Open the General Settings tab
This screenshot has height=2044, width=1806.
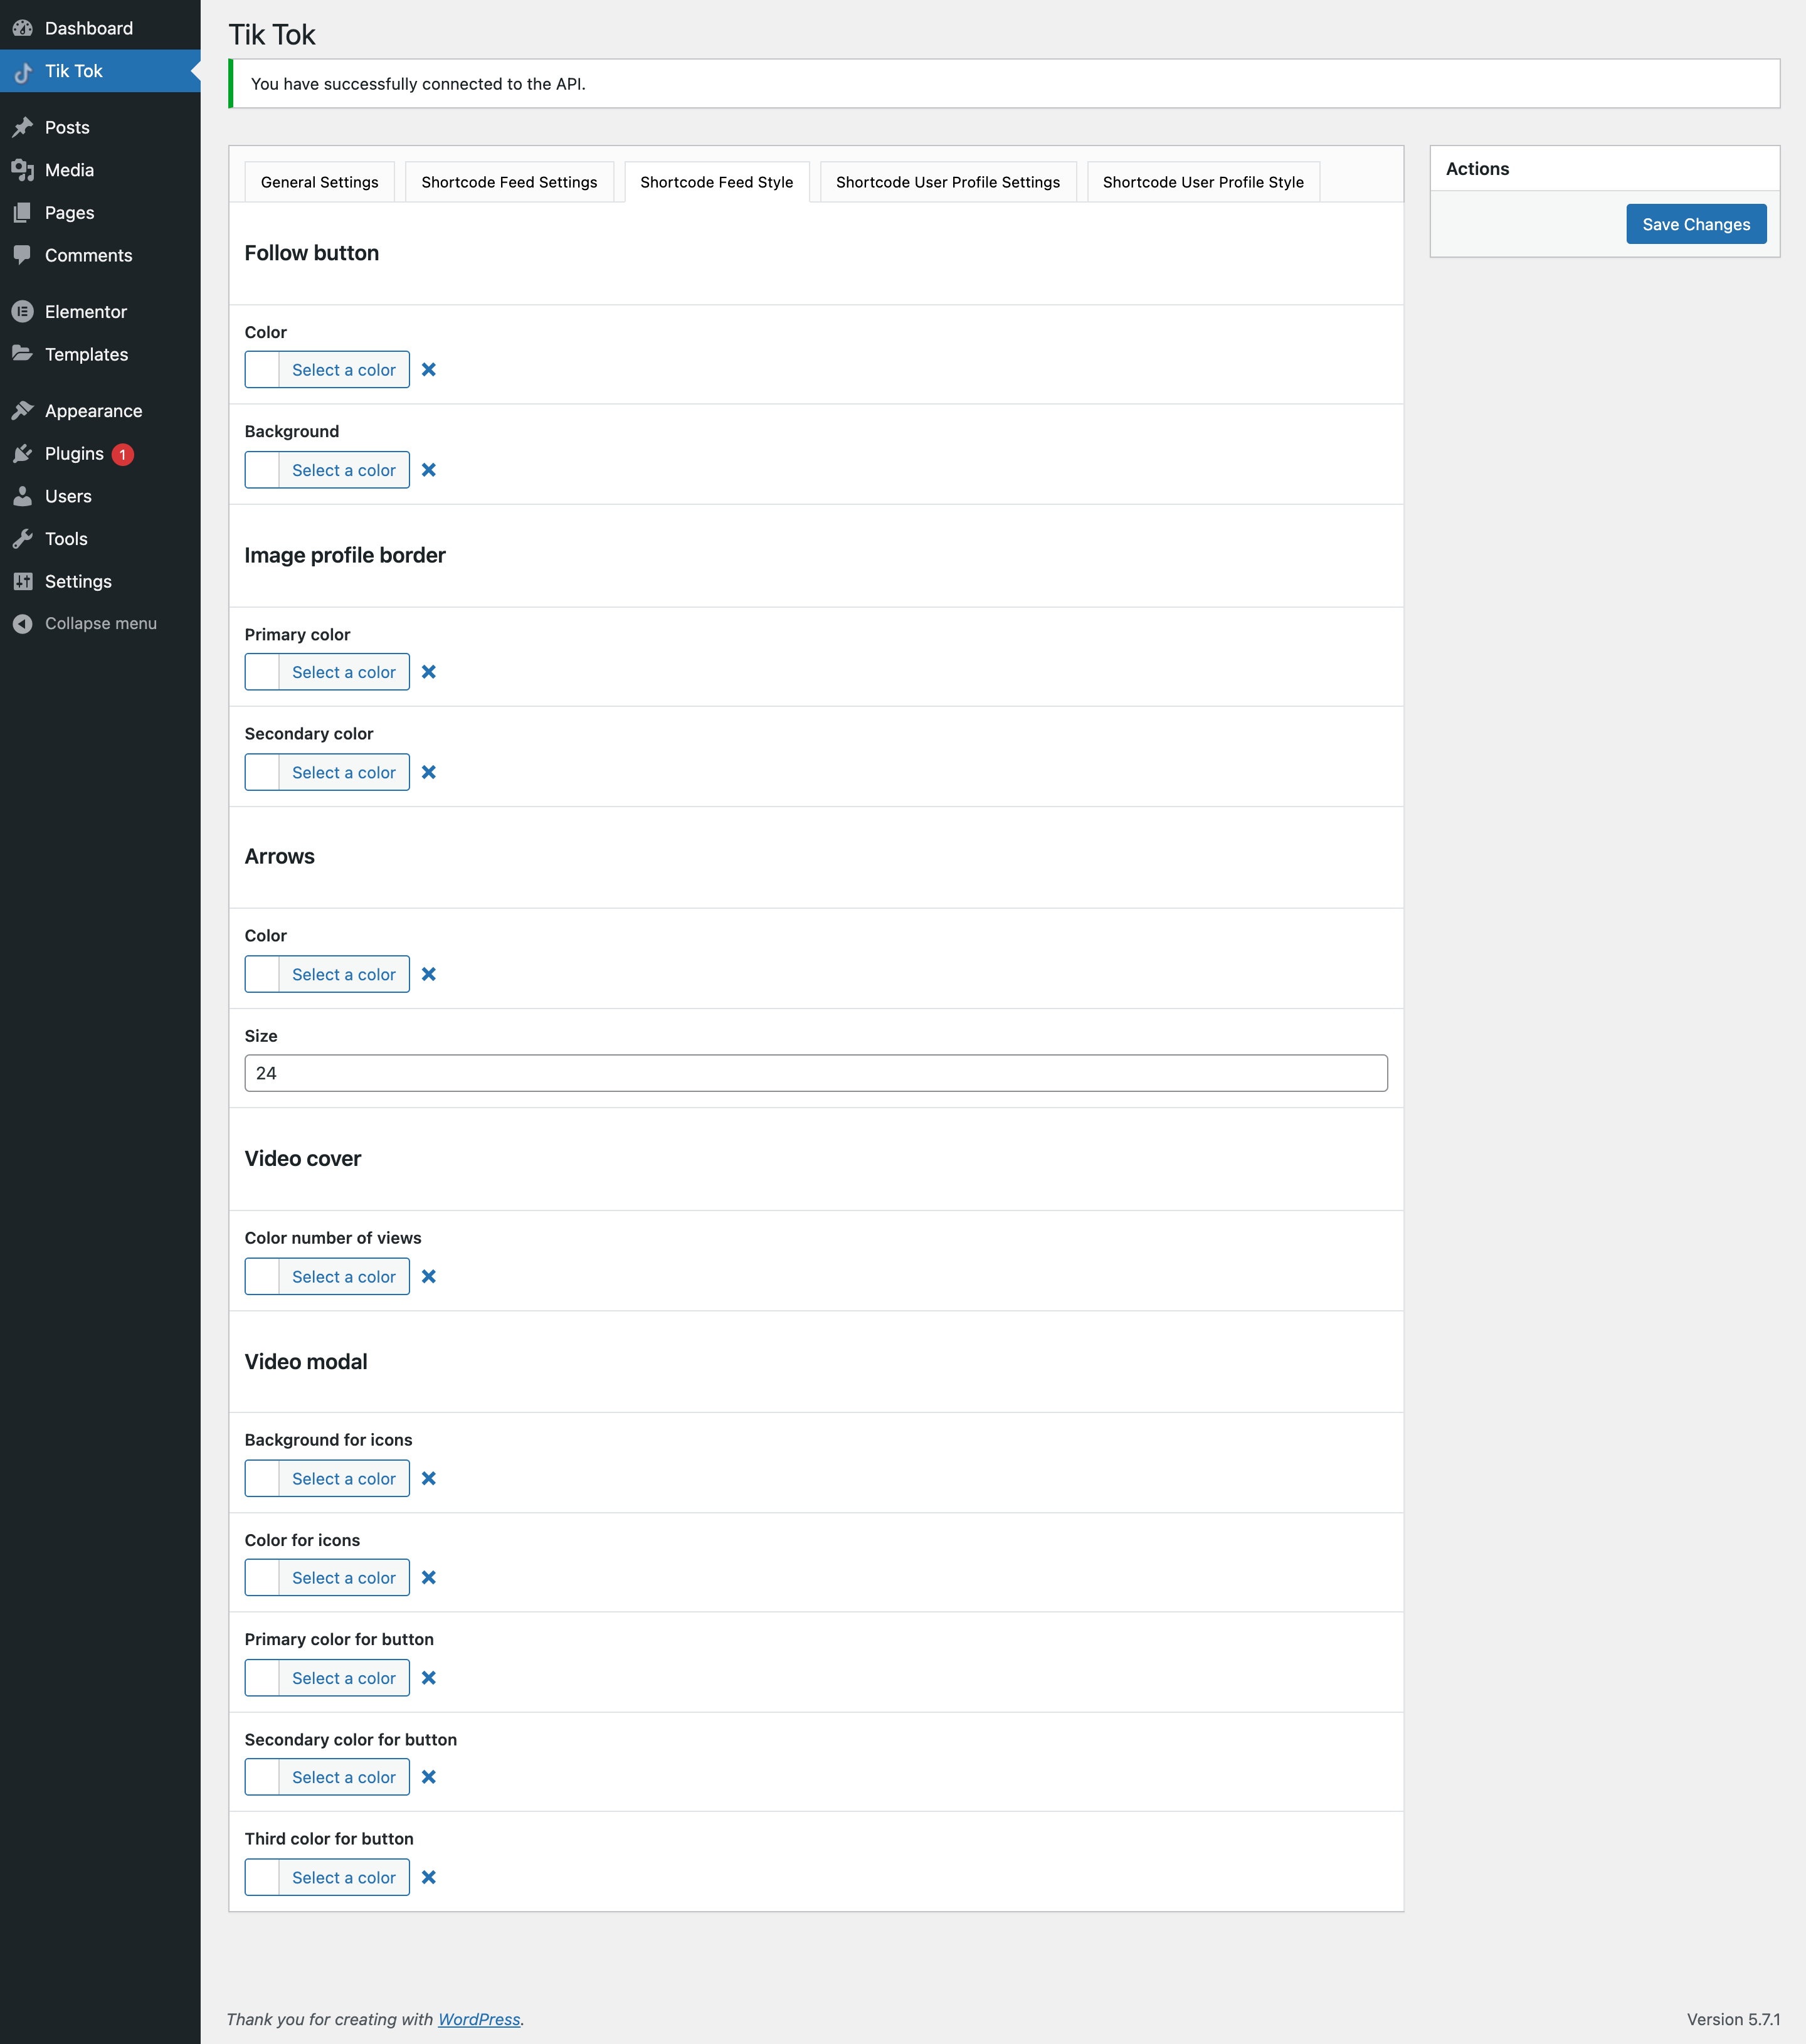tap(319, 182)
